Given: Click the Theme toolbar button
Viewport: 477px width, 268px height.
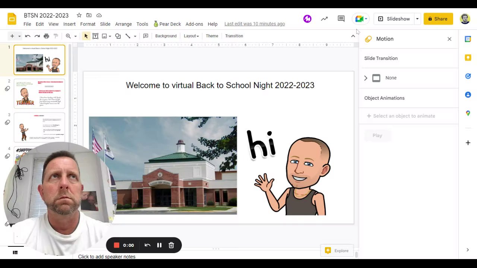Looking at the screenshot, I should pyautogui.click(x=212, y=36).
